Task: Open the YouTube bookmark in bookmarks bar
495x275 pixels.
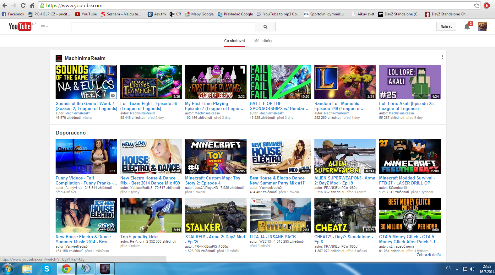Action: pyautogui.click(x=86, y=14)
